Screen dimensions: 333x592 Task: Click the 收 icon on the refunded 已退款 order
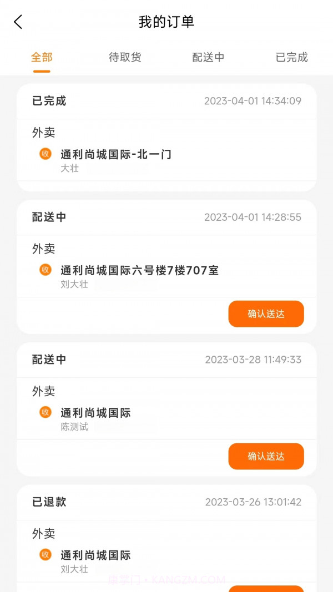point(44,555)
